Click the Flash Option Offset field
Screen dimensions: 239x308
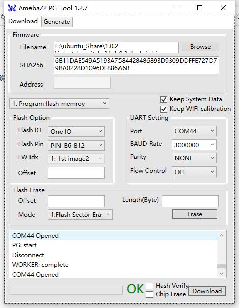(x=76, y=173)
